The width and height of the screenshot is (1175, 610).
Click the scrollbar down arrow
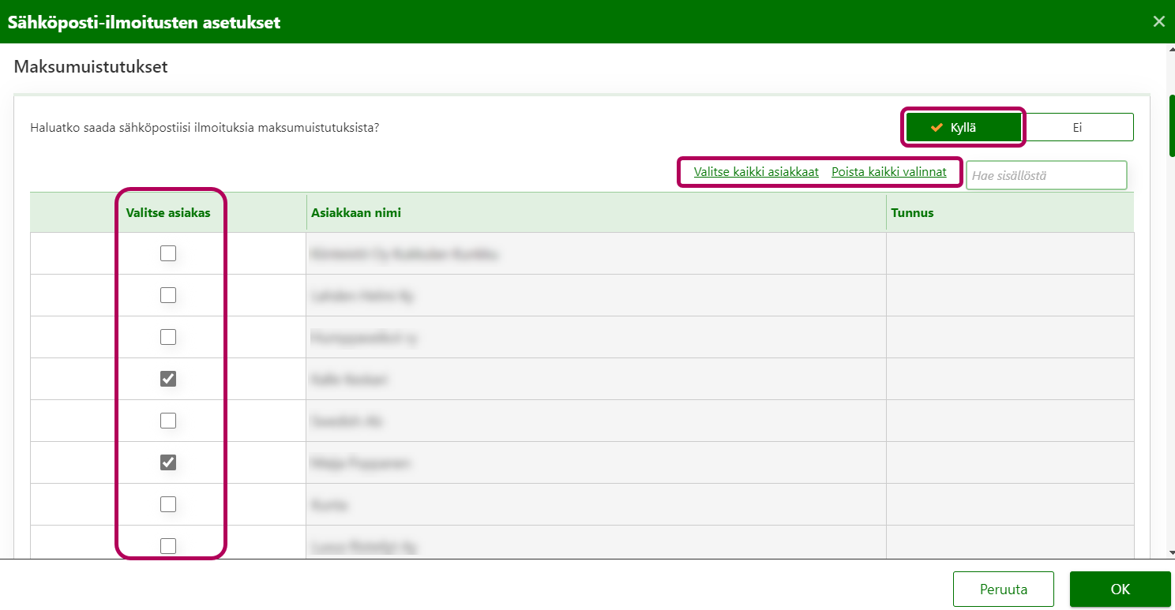coord(1169,552)
